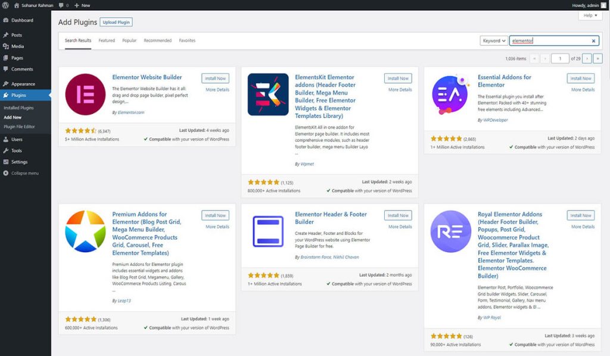This screenshot has width=610, height=356.
Task: Switch to the Search Results tab
Action: click(x=78, y=41)
